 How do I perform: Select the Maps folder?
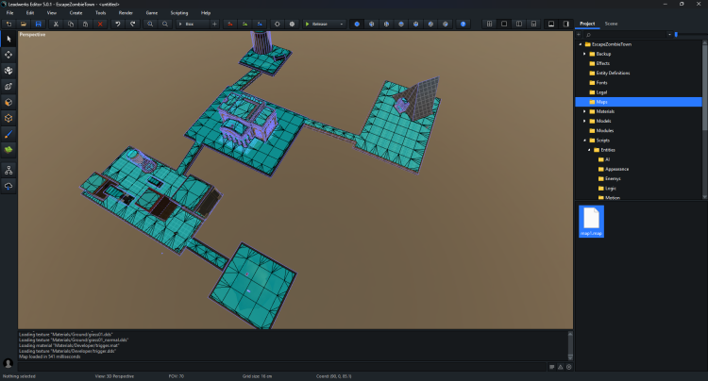coord(602,102)
